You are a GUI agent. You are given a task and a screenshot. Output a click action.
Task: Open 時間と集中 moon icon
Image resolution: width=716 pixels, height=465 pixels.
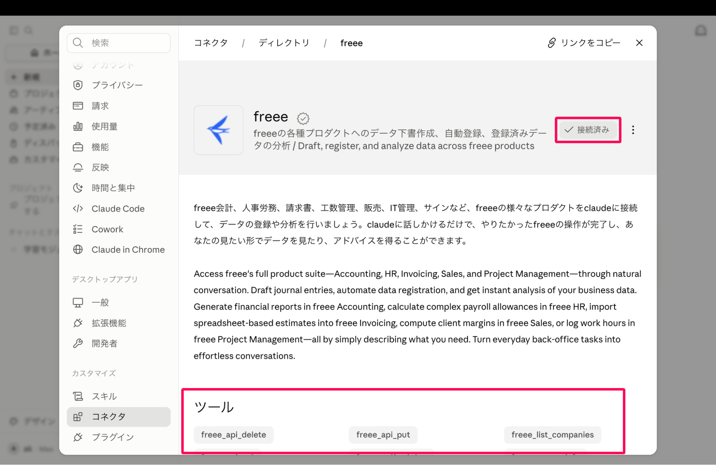click(x=78, y=188)
